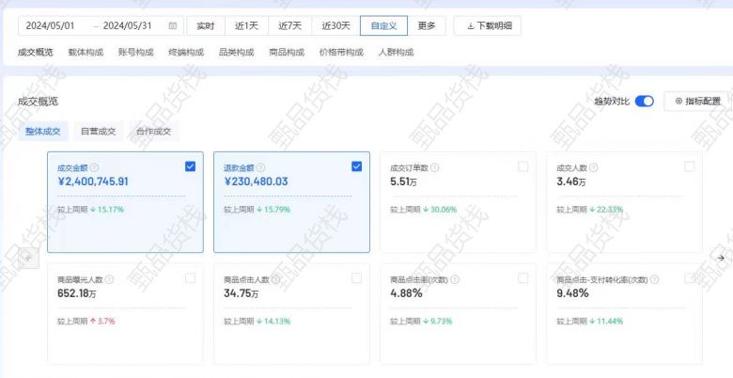
Task: Uncheck the 成交金额 card checkbox
Action: coord(191,166)
